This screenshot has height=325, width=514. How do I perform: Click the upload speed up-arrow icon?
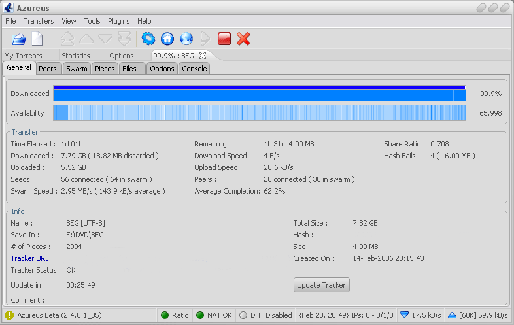[x=452, y=315]
